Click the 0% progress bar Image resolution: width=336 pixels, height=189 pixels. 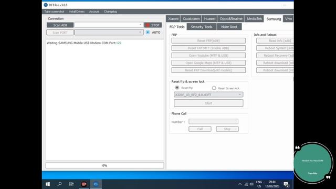[104, 165]
